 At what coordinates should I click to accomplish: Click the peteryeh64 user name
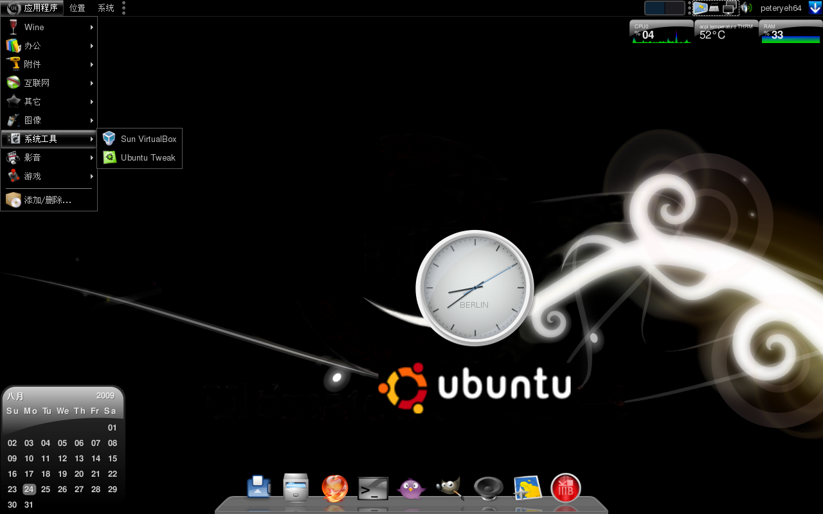tap(781, 8)
